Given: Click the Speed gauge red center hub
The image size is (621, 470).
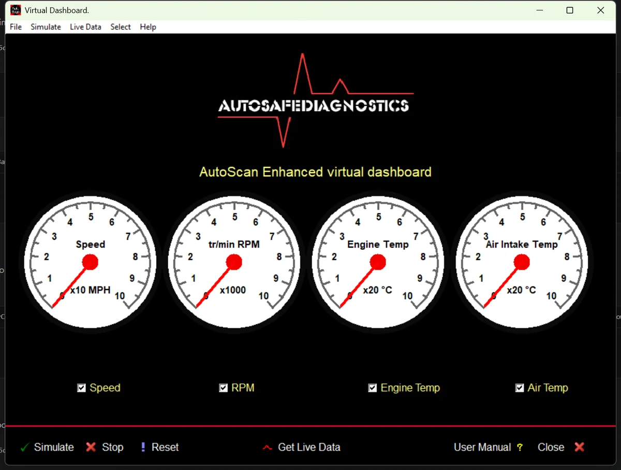Looking at the screenshot, I should pyautogui.click(x=90, y=262).
